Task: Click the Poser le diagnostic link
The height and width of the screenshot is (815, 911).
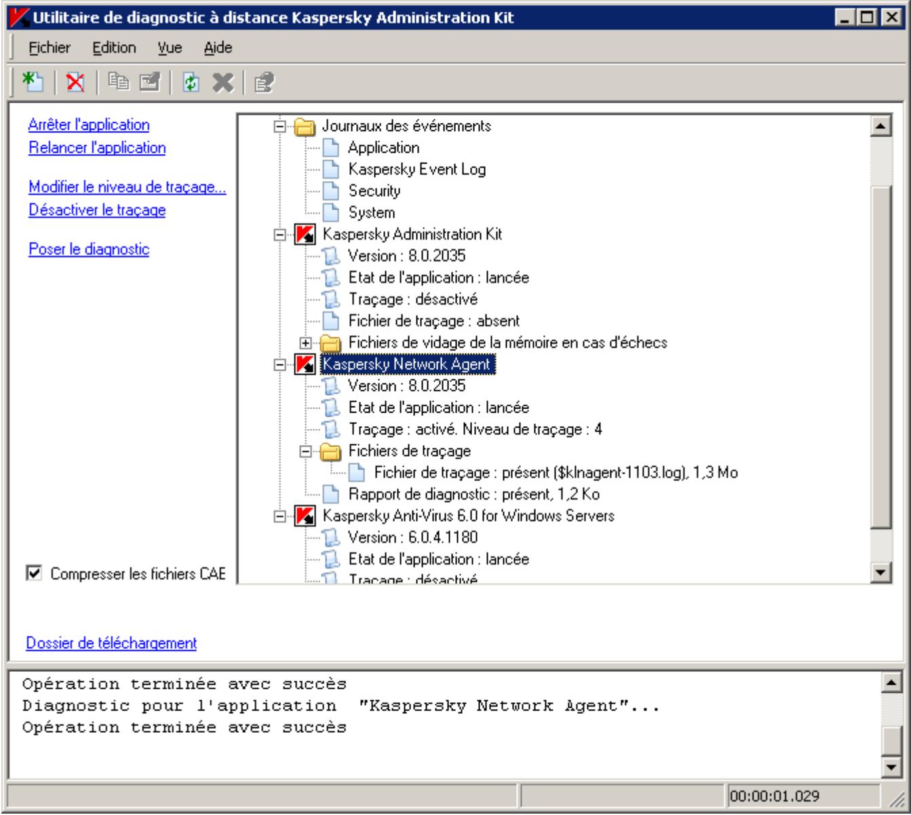Action: [89, 249]
